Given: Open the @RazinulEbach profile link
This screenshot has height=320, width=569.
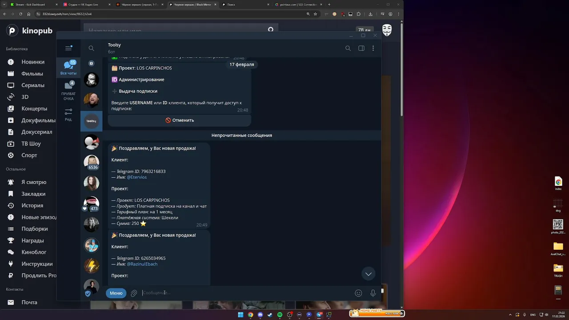Looking at the screenshot, I should (142, 264).
